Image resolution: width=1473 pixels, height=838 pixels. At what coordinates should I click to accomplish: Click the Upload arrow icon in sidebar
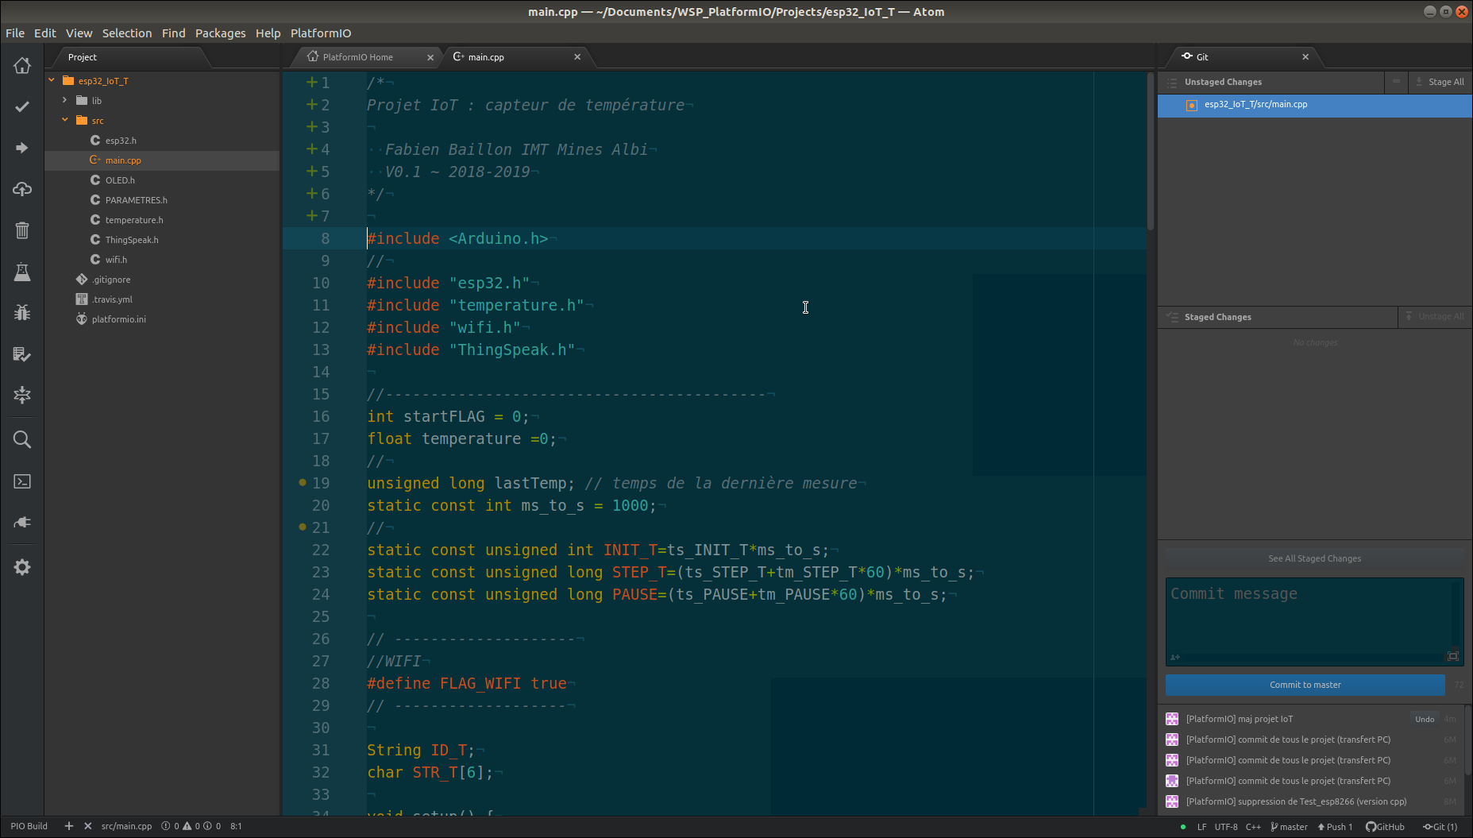pos(22,148)
